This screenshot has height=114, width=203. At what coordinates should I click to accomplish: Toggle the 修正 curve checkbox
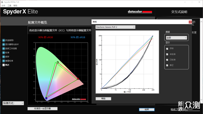coord(167,65)
